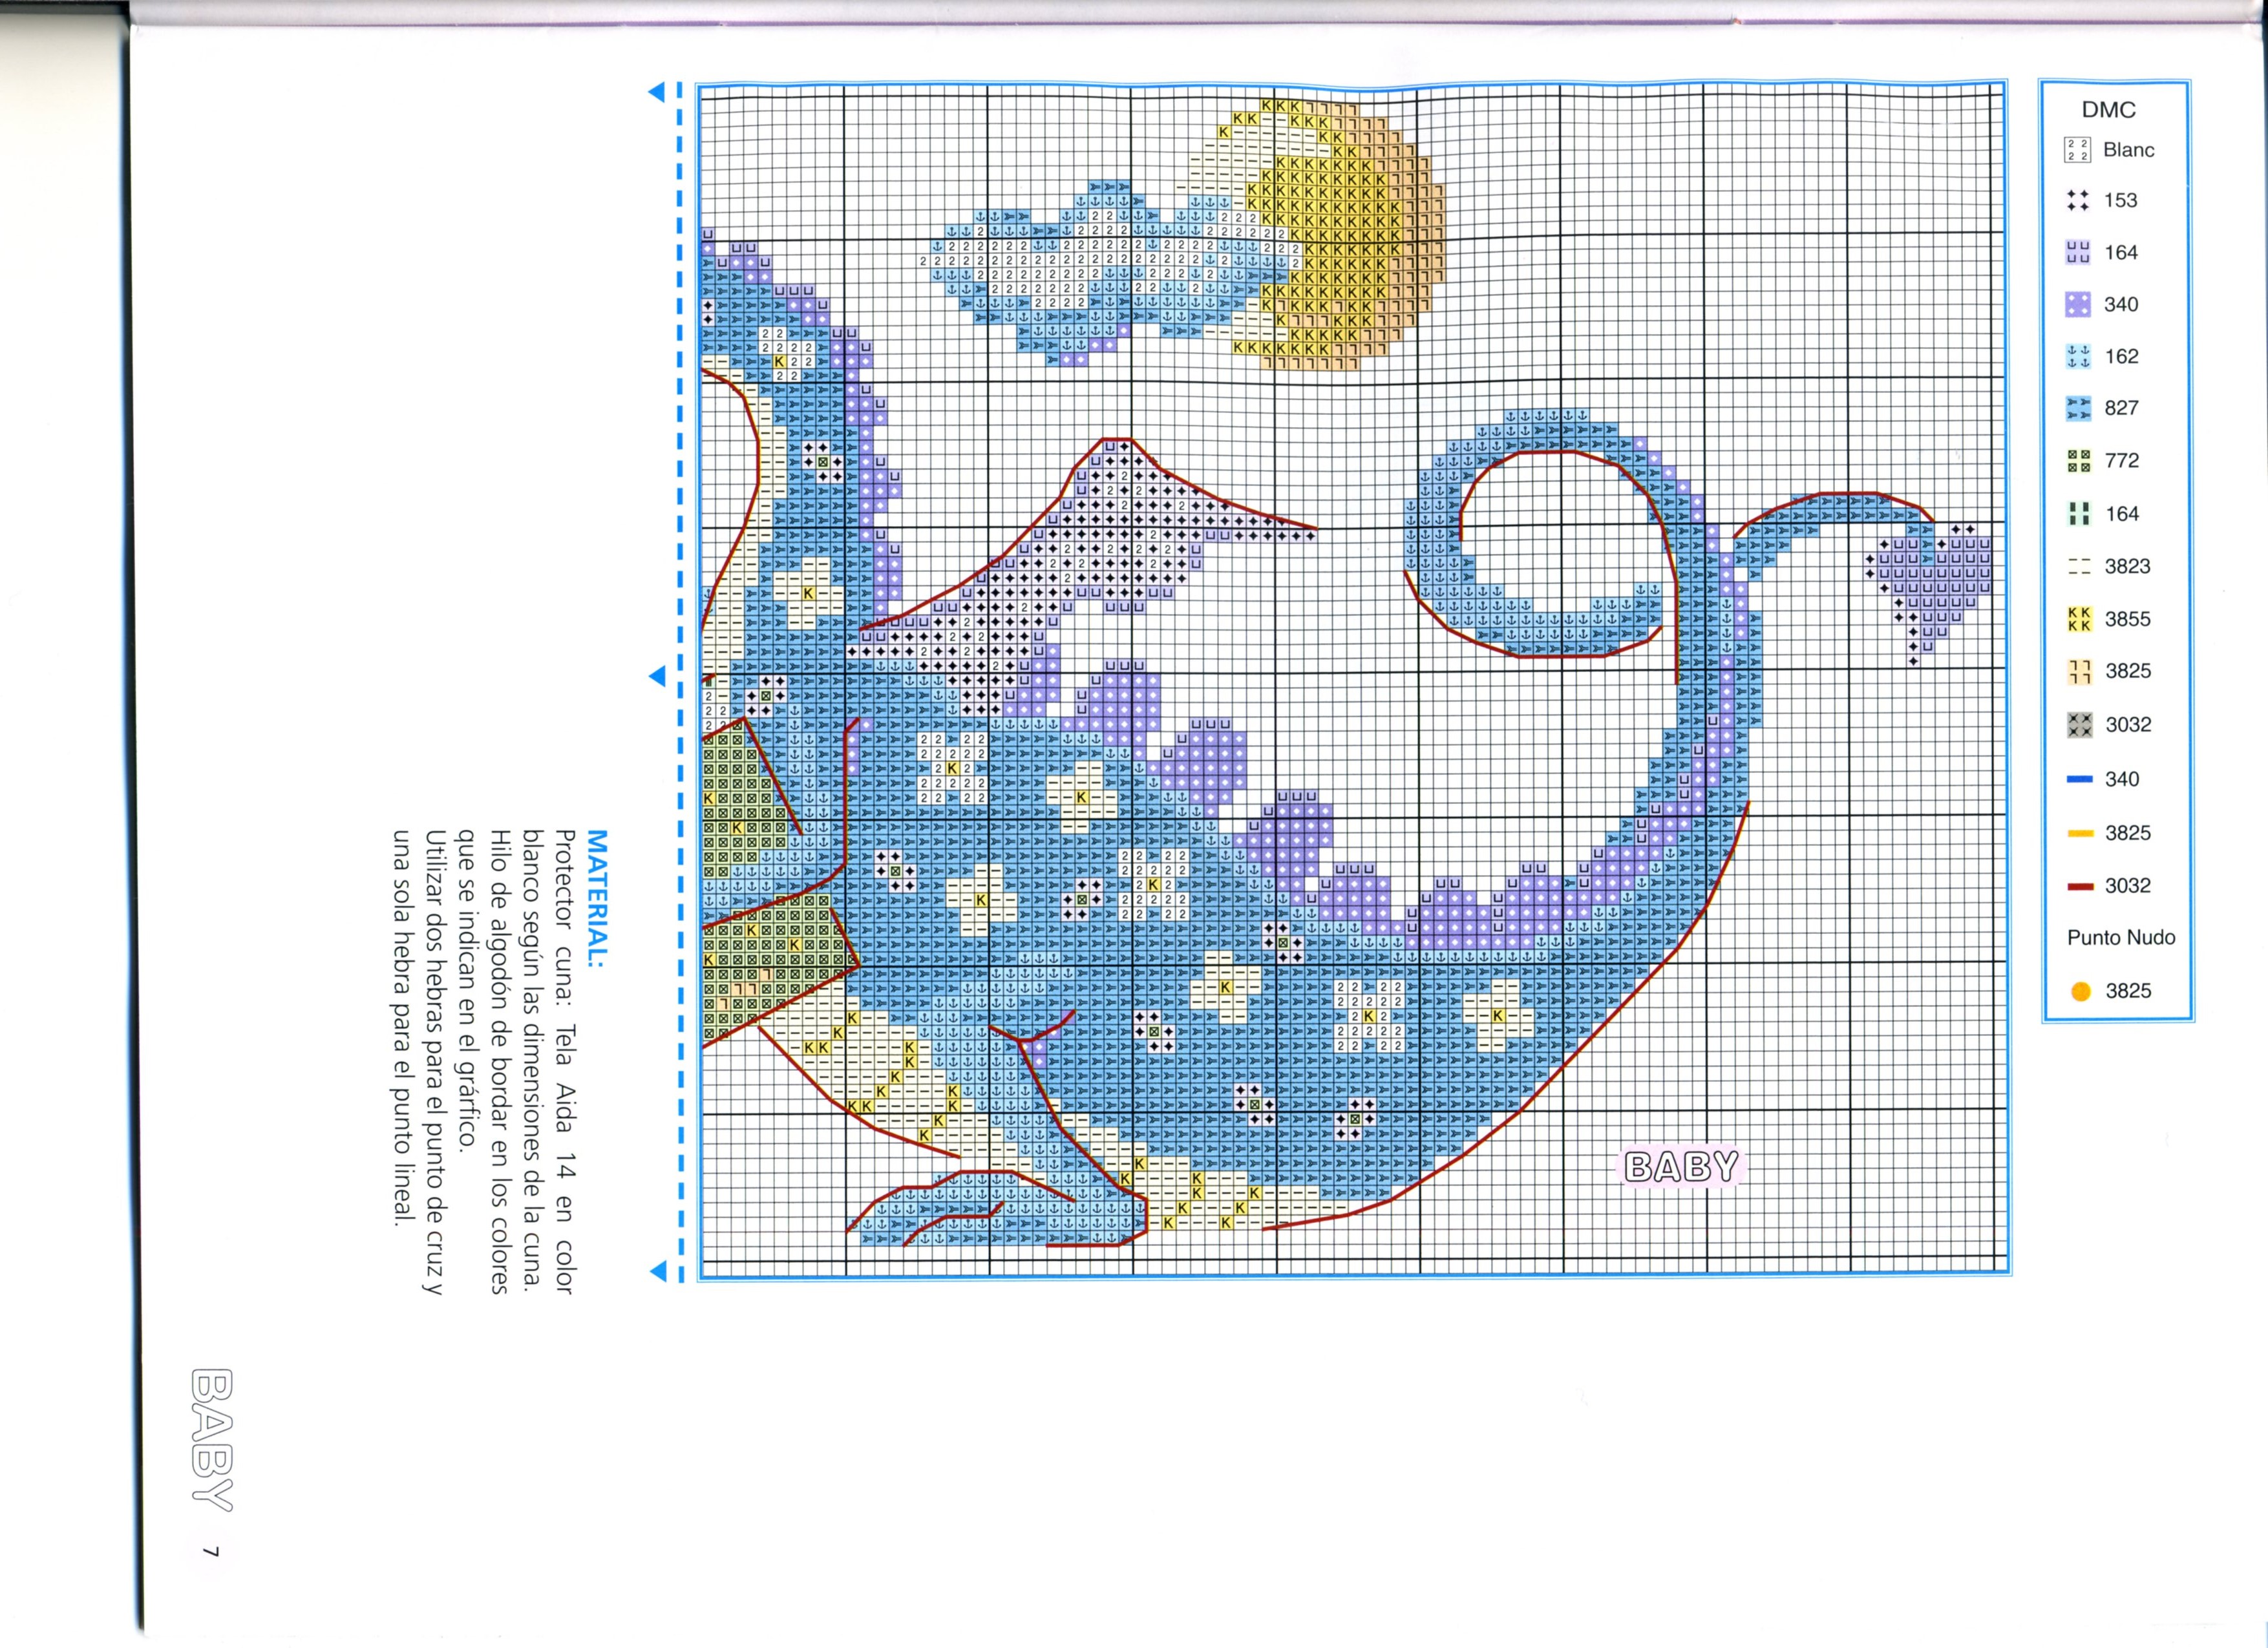Viewport: 2268px width, 1648px height.
Task: Click the 162 anchor symbol swatch
Action: click(2078, 356)
